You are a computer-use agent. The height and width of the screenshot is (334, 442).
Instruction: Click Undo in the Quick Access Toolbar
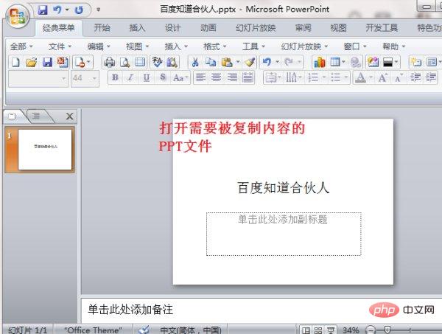[x=57, y=10]
